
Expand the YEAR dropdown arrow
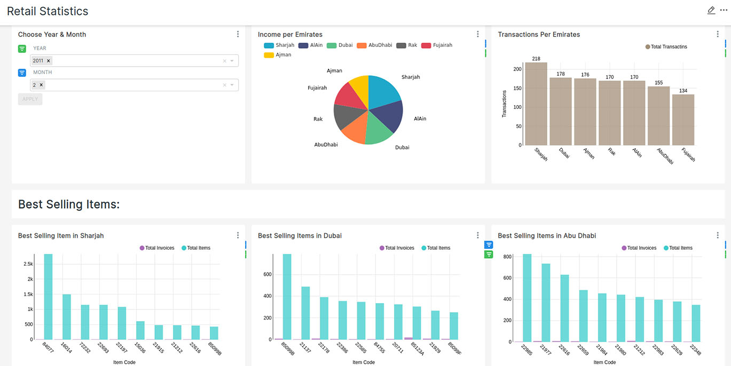pos(232,61)
